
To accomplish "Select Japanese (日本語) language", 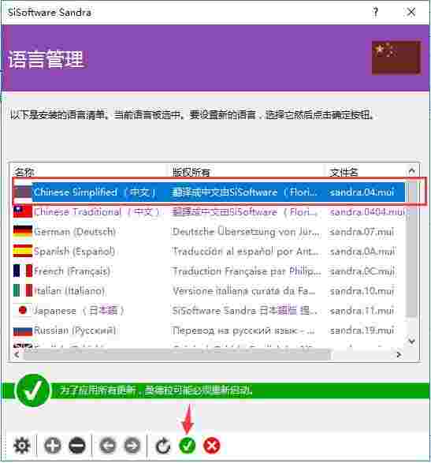I will click(x=78, y=311).
